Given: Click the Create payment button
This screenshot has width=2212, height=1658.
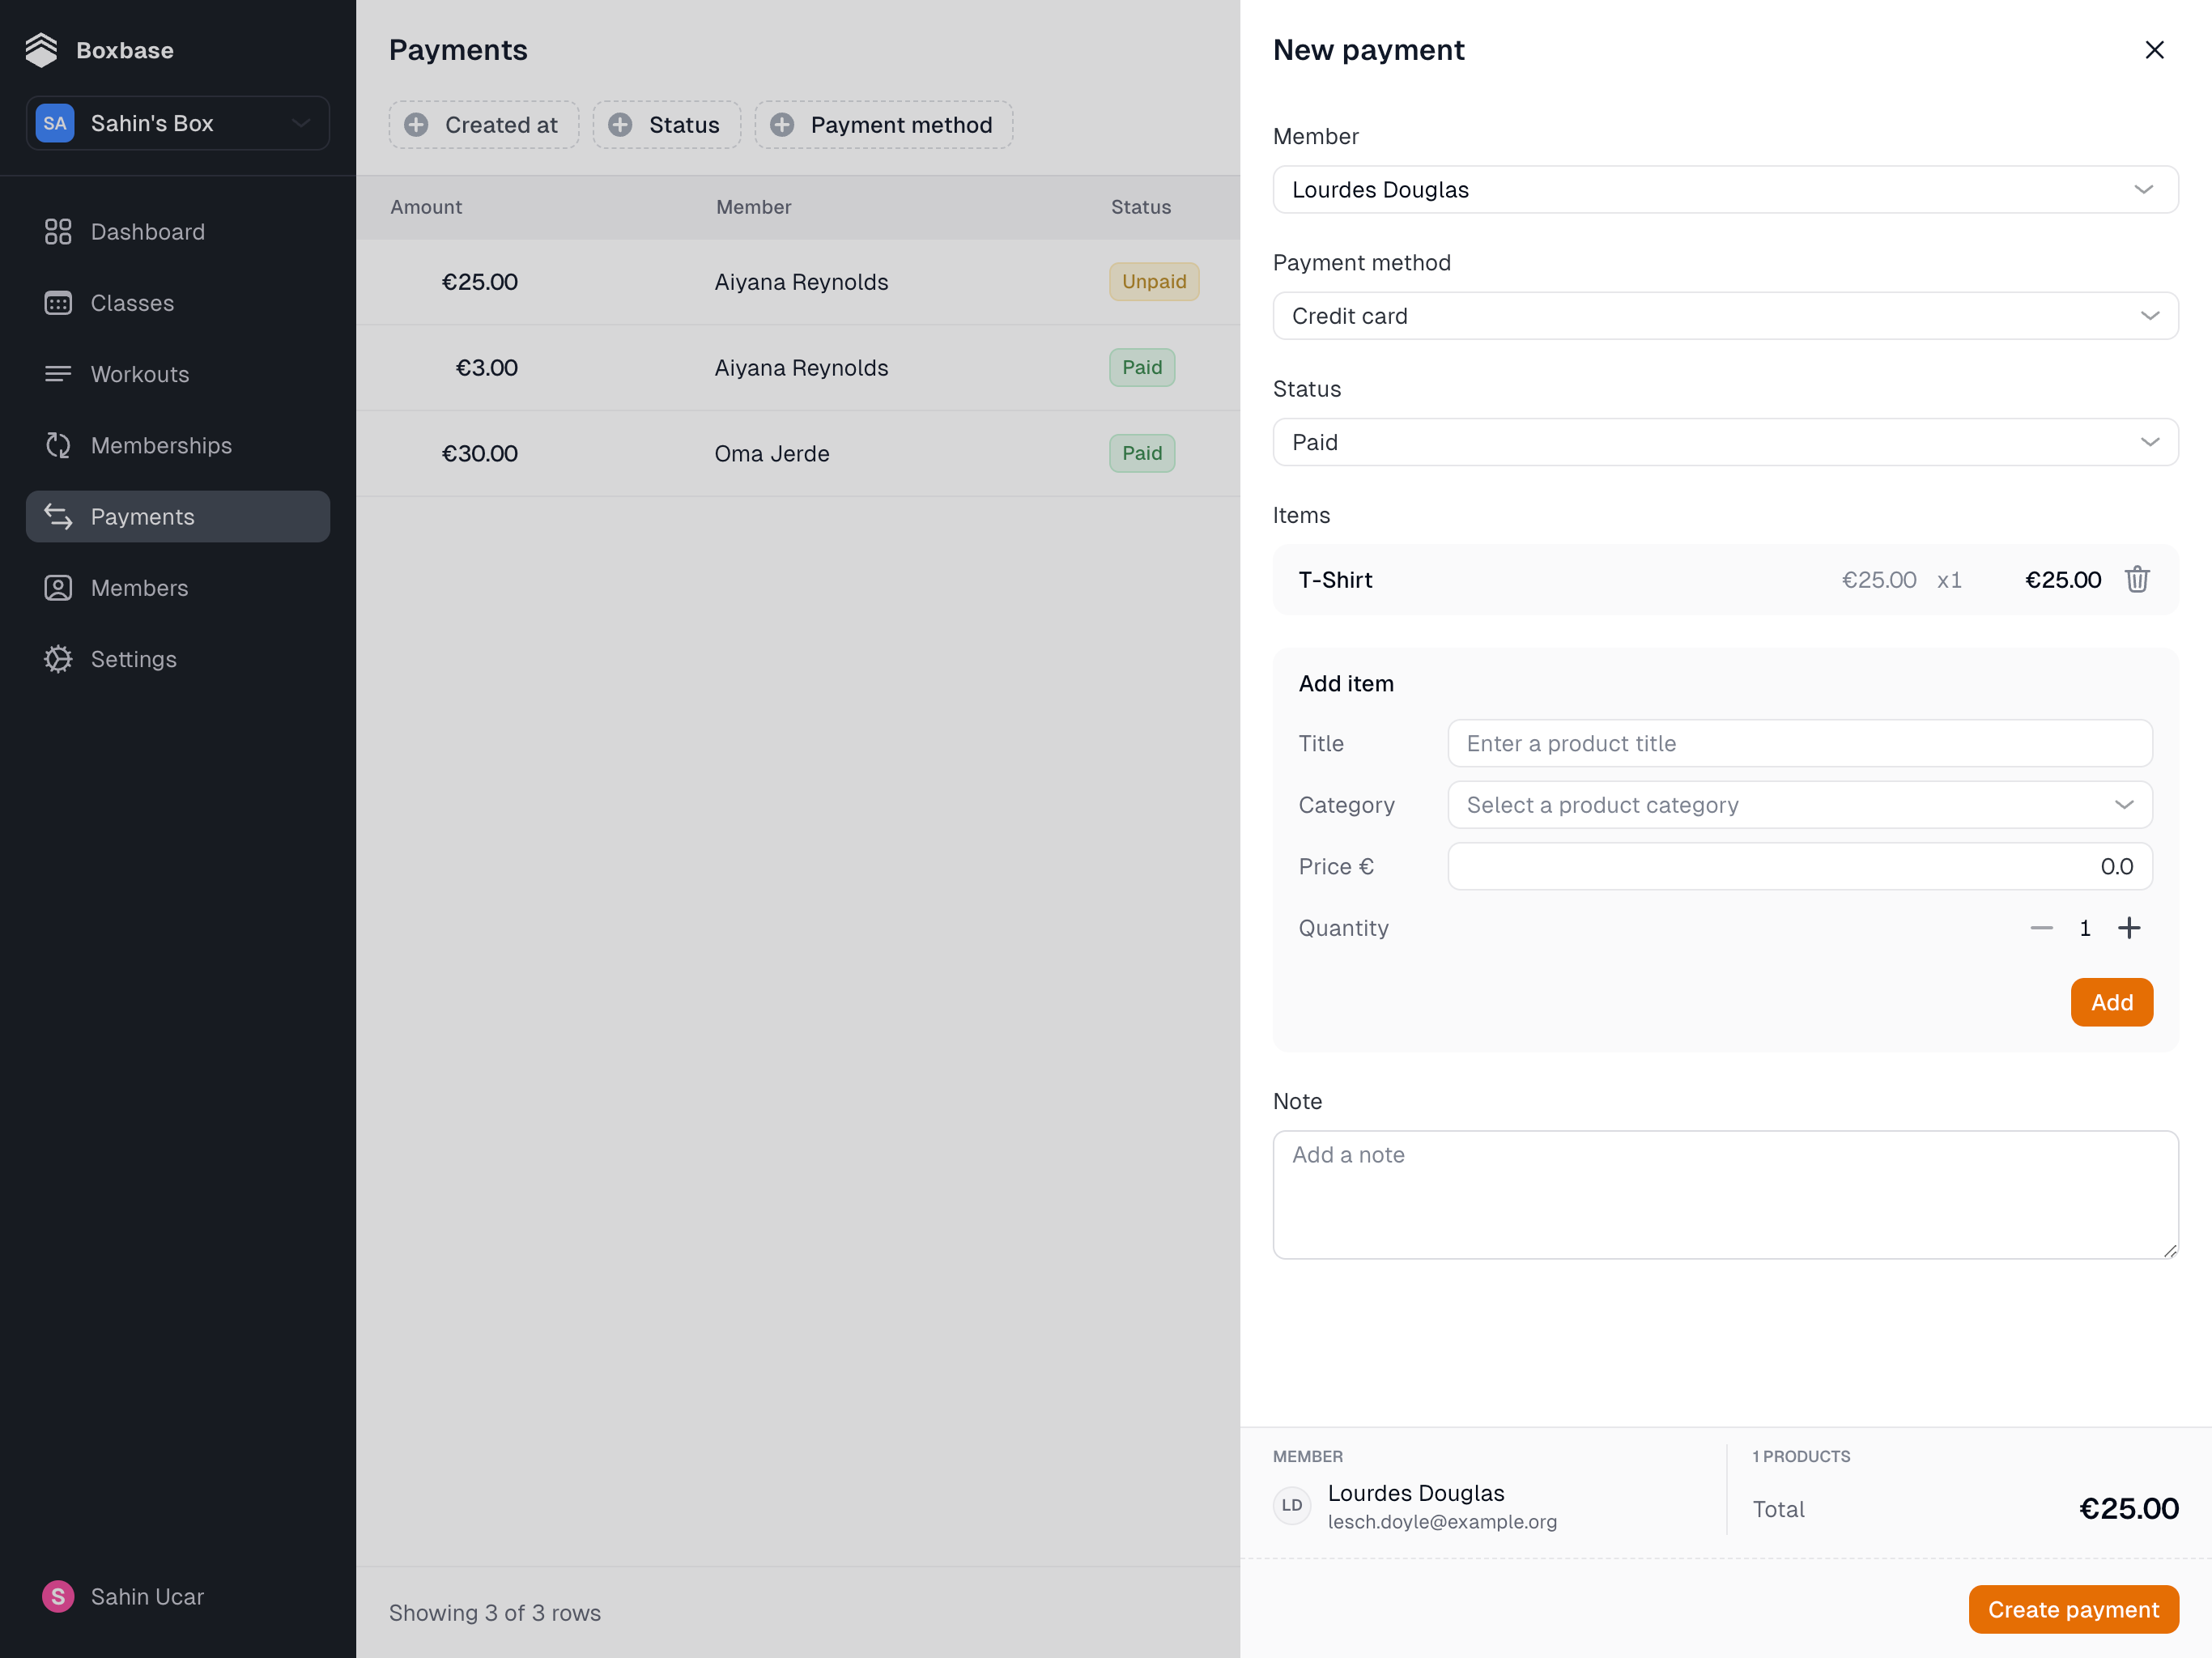Looking at the screenshot, I should (x=2074, y=1609).
